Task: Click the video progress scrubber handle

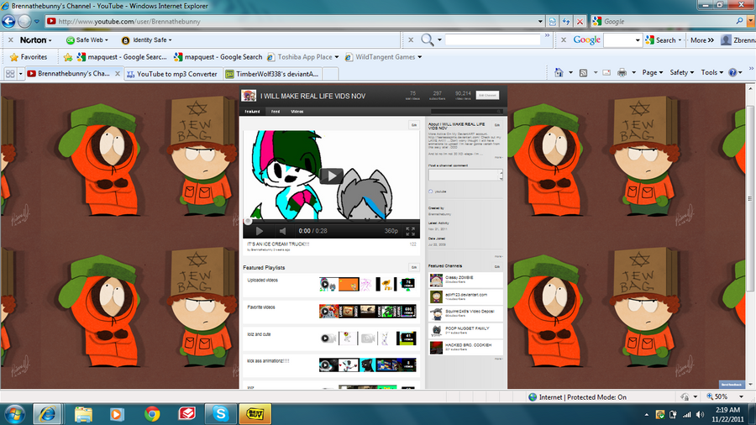Action: click(x=248, y=222)
